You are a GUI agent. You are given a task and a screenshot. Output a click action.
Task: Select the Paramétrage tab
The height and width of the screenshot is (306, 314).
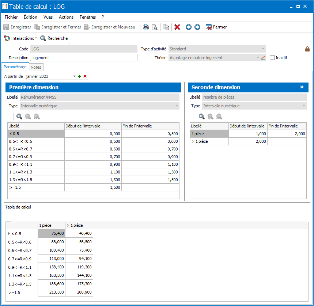(15, 67)
